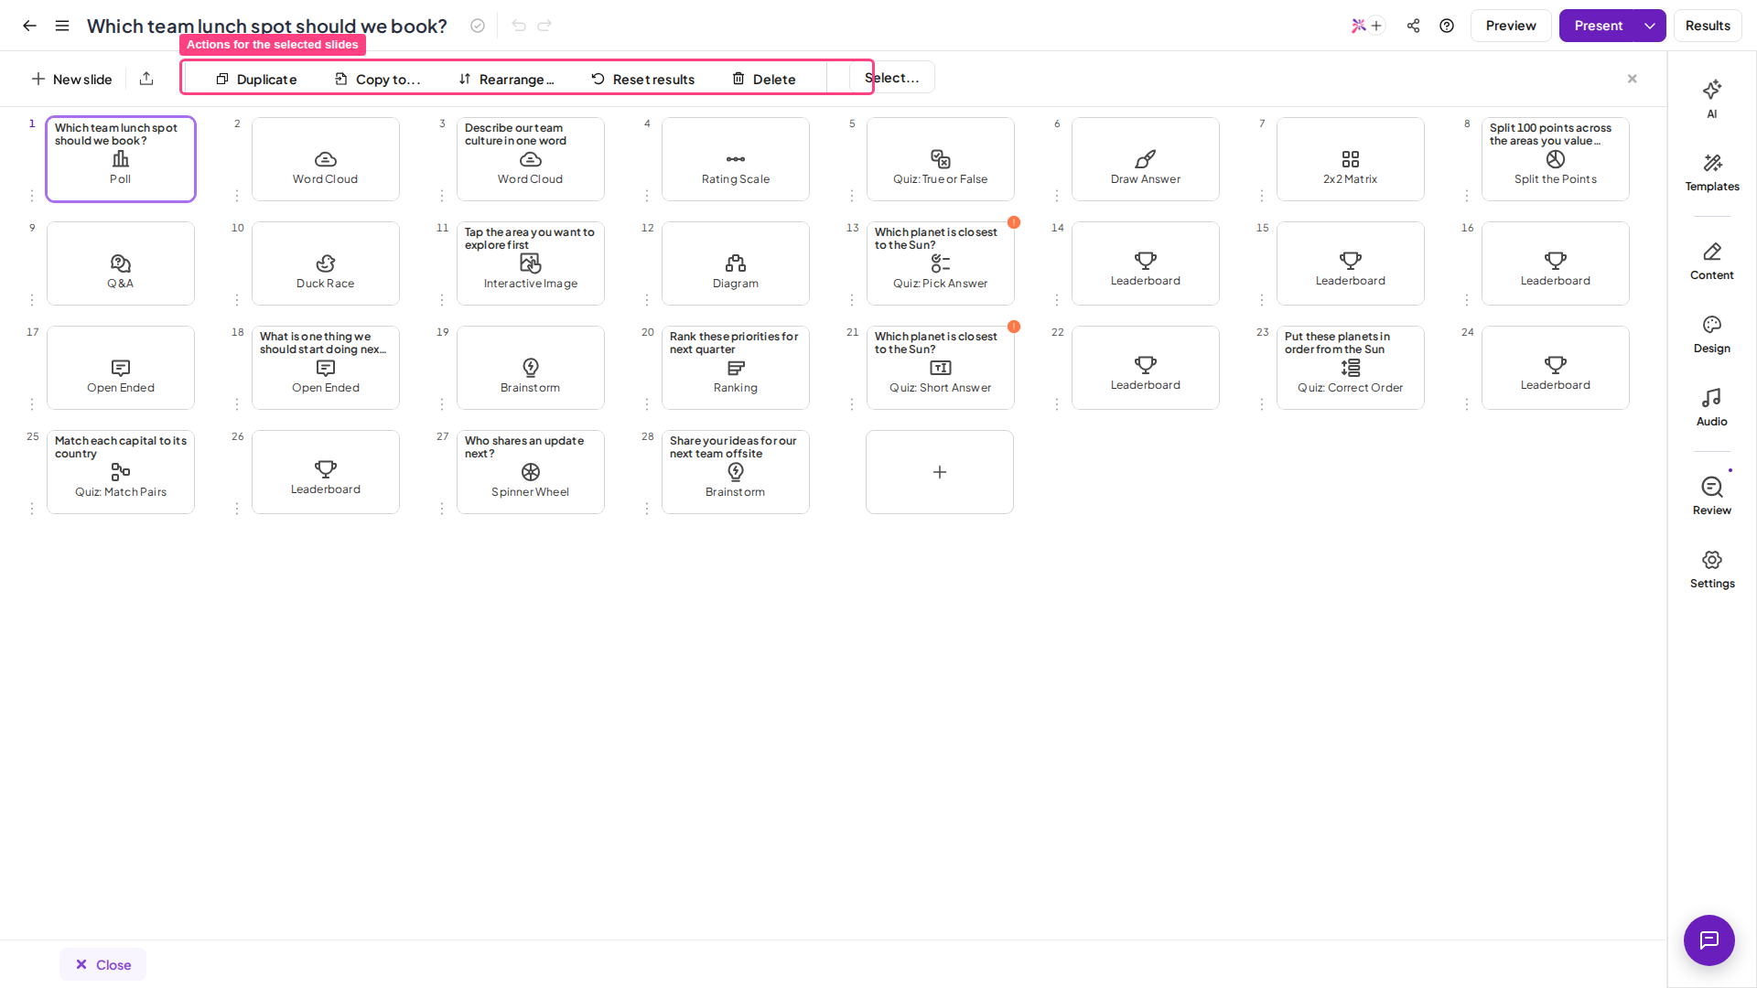Screen dimensions: 1757x988
Task: Expand the Present dropdown arrow
Action: coord(1649,26)
